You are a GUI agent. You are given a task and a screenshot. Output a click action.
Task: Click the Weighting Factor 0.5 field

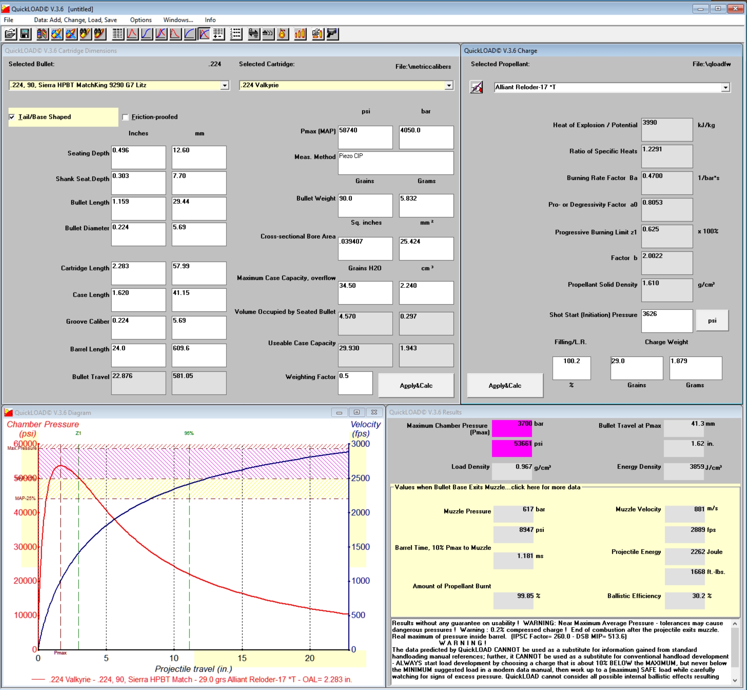tap(355, 383)
